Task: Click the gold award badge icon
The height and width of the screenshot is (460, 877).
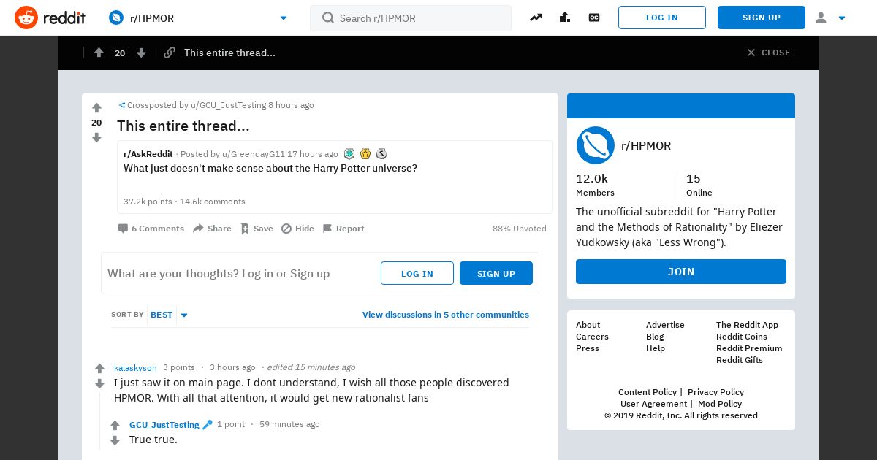Action: [365, 154]
